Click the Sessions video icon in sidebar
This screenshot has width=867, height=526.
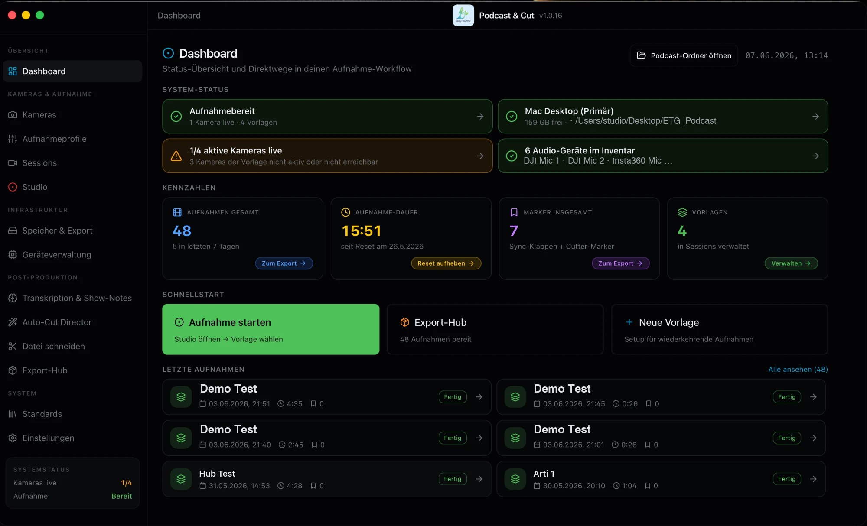tap(13, 163)
